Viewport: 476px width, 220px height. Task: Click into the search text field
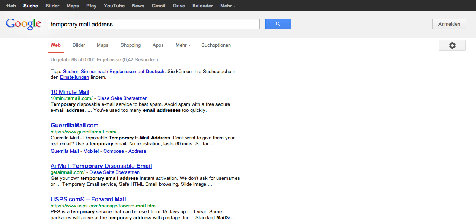(x=153, y=24)
